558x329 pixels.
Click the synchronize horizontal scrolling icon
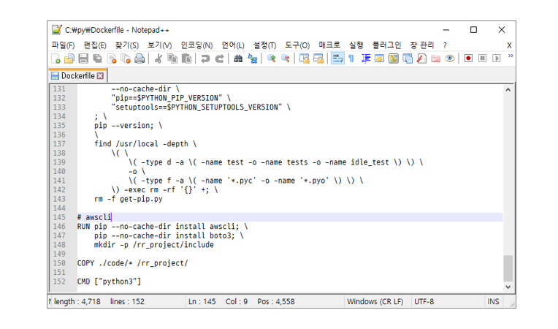[x=318, y=58]
